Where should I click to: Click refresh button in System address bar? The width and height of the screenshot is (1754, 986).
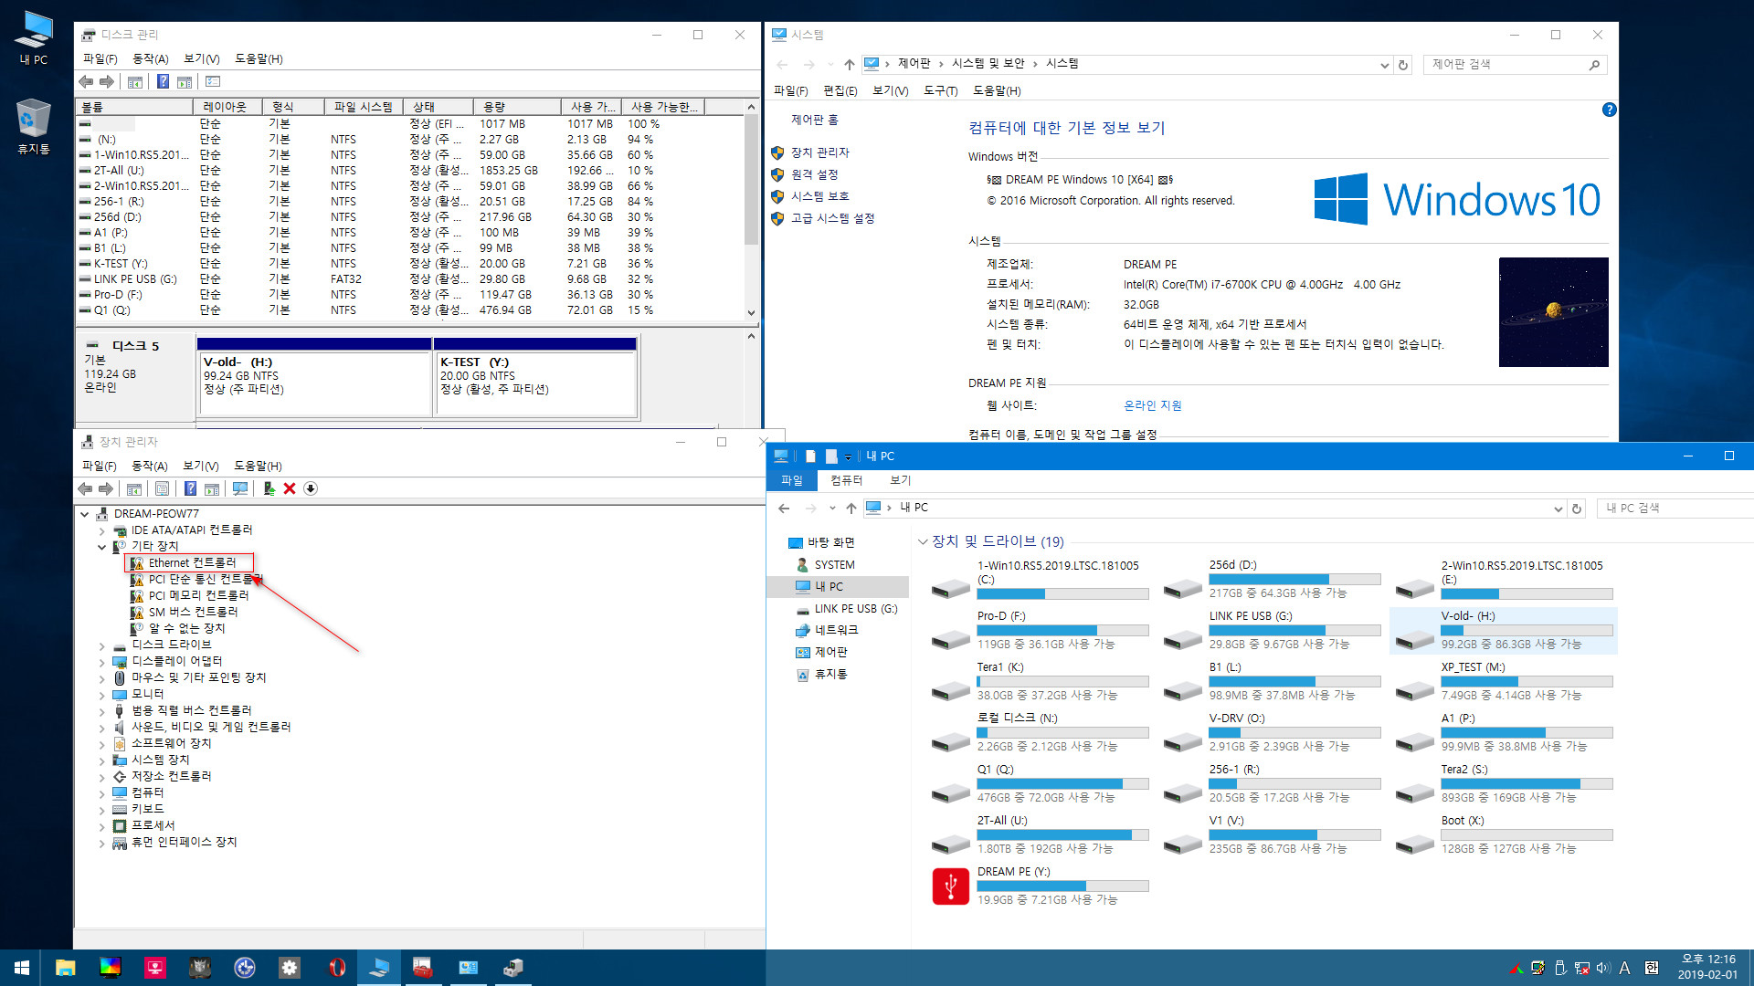pos(1403,65)
